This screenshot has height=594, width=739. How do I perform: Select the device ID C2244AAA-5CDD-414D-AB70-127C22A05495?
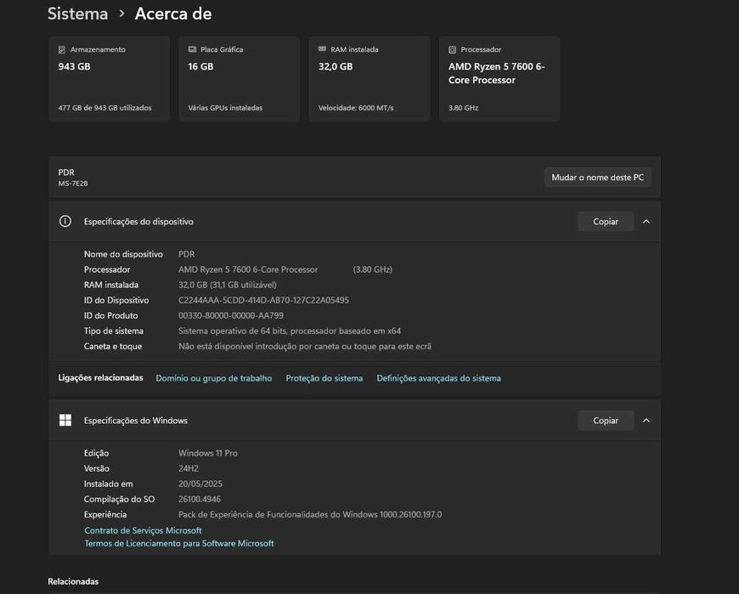(263, 300)
